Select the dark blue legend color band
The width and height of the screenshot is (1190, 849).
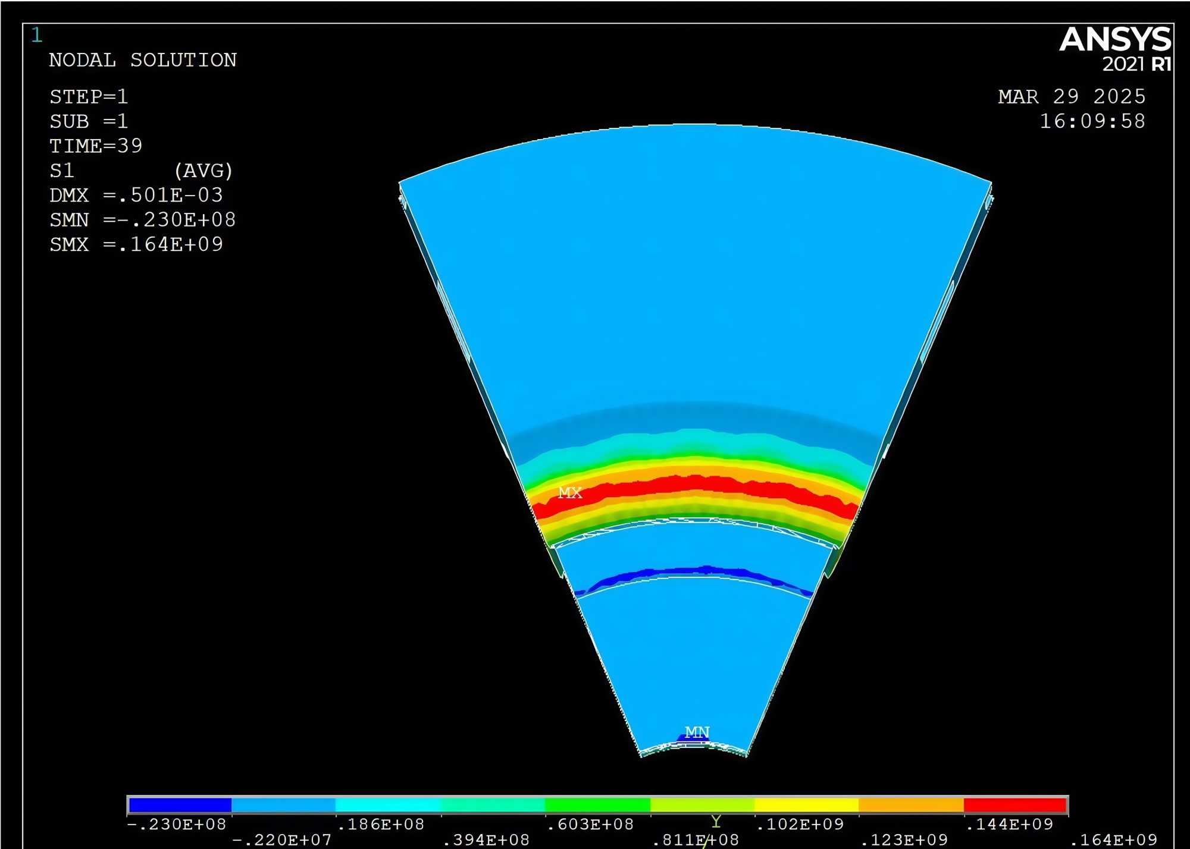[x=180, y=805]
